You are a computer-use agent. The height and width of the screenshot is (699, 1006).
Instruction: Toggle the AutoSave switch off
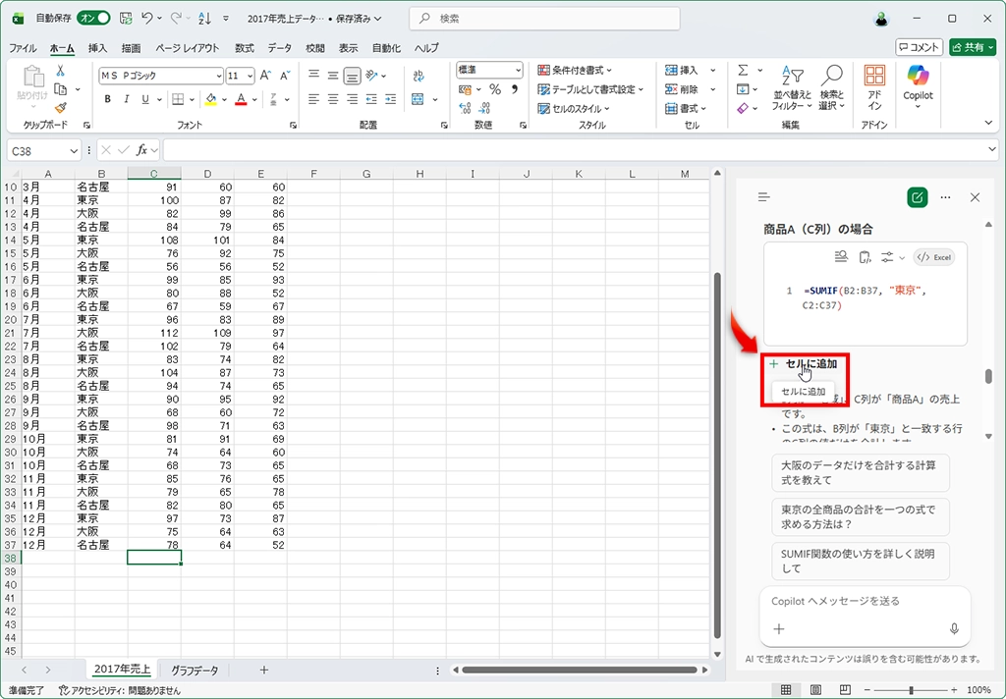93,19
